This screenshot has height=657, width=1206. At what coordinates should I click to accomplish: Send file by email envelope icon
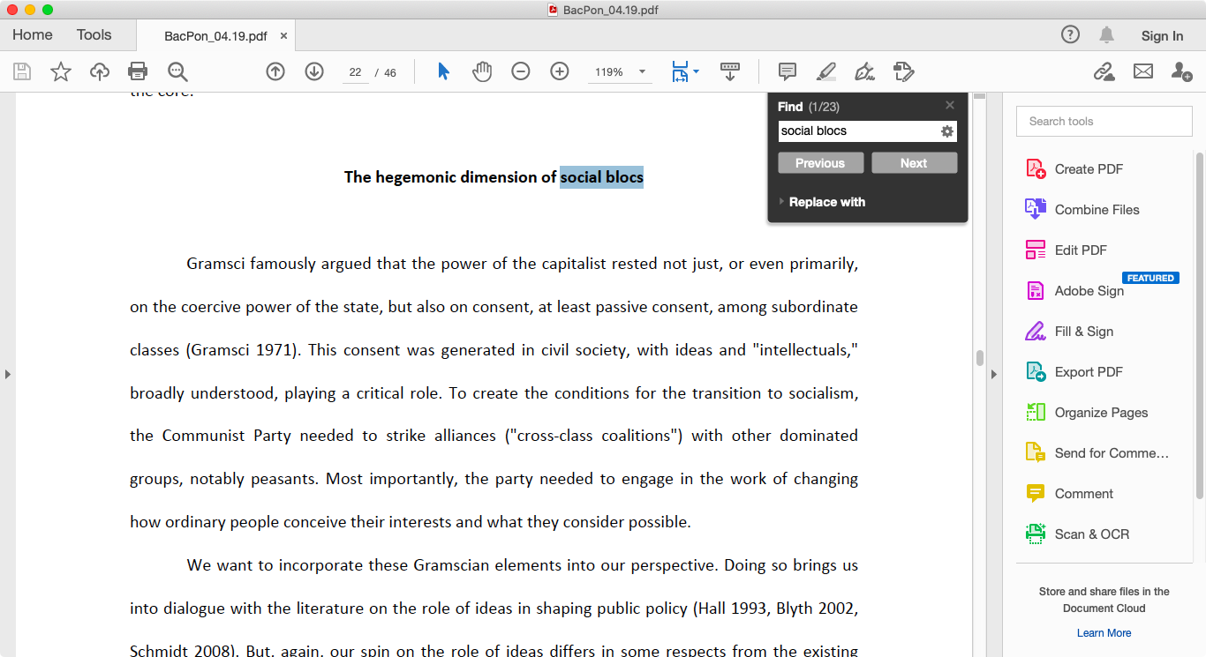pos(1143,71)
